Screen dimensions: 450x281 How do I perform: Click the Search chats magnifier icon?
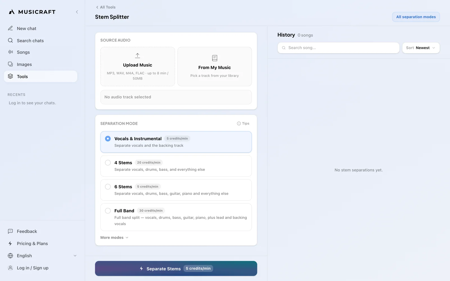tap(10, 40)
